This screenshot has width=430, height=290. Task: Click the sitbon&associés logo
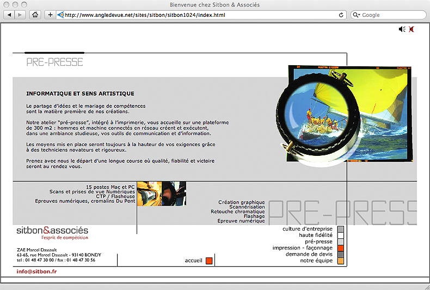click(x=52, y=230)
